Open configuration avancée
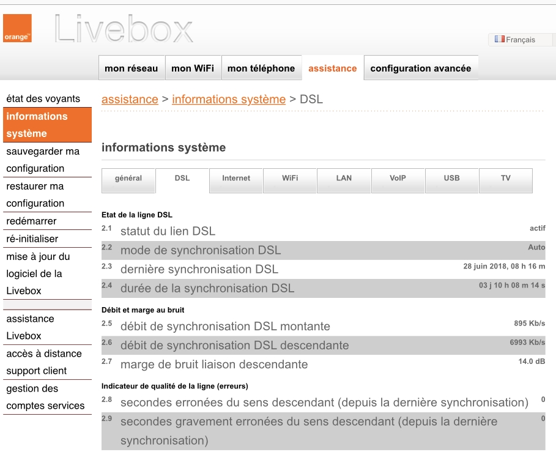Image resolution: width=556 pixels, height=460 pixels. tap(420, 68)
